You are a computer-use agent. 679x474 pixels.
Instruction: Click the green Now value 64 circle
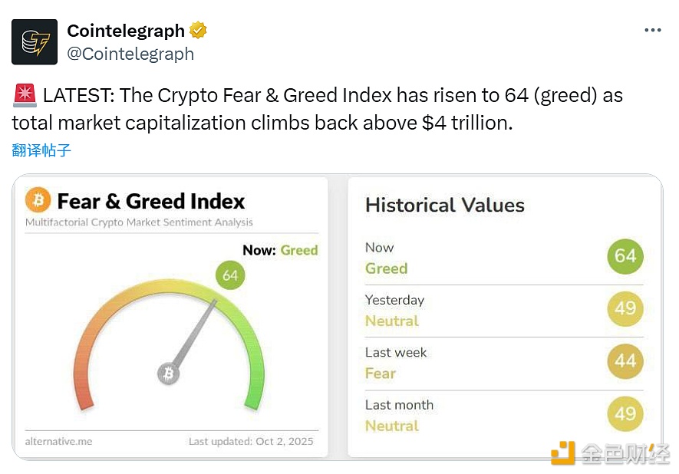(x=625, y=256)
